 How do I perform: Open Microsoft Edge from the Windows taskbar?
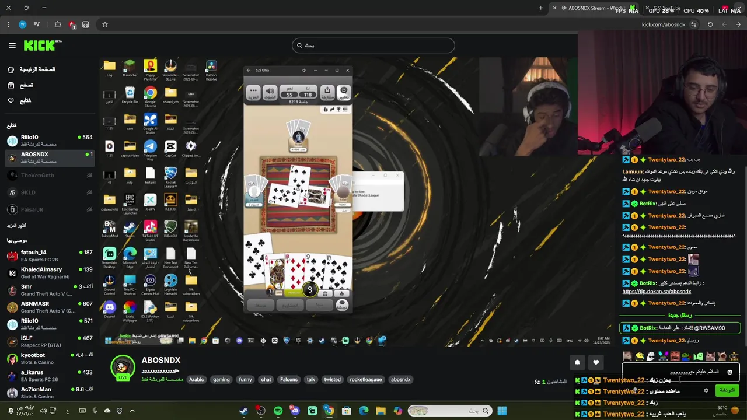click(364, 411)
